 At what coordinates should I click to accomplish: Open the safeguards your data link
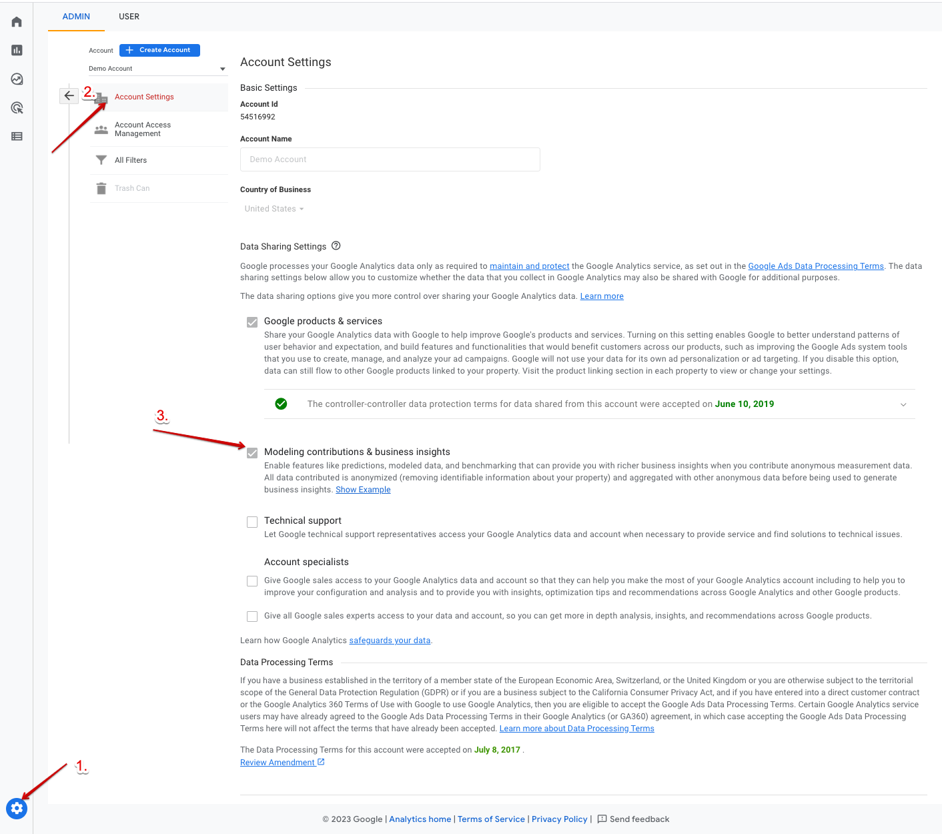coord(390,641)
